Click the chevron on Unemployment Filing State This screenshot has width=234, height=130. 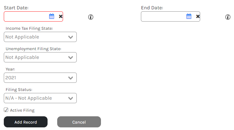(x=71, y=57)
